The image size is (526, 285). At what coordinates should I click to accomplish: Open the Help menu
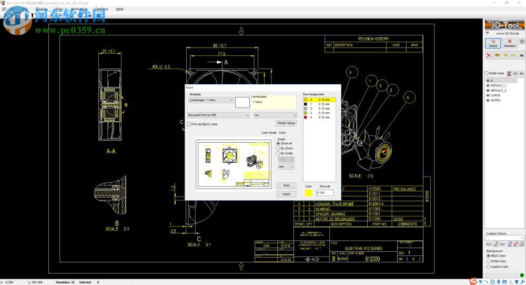click(x=120, y=9)
